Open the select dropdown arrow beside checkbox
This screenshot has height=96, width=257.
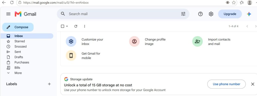pos(67,26)
